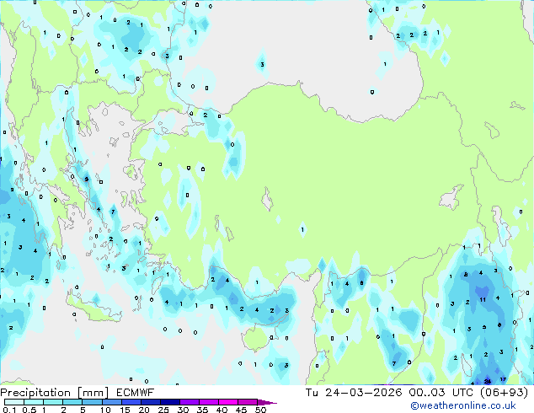Click the navy legend swatch between 25 and 30
This screenshot has height=413, width=534.
tap(169, 402)
